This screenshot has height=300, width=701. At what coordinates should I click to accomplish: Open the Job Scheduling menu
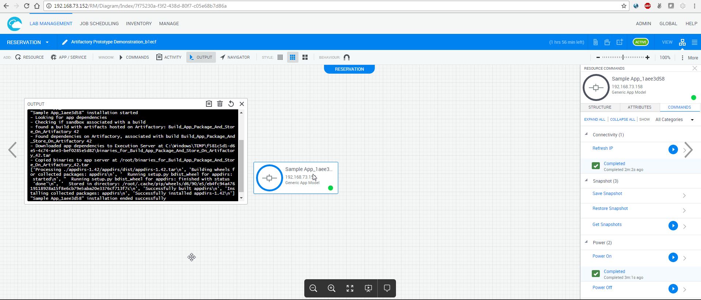point(99,23)
